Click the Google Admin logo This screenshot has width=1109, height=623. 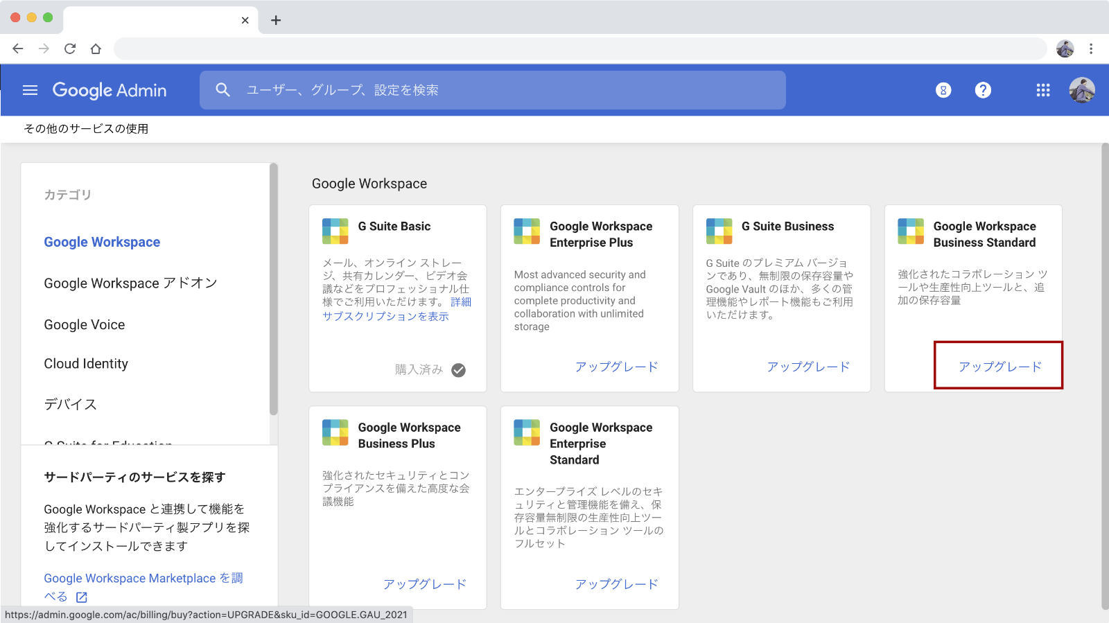coord(110,90)
